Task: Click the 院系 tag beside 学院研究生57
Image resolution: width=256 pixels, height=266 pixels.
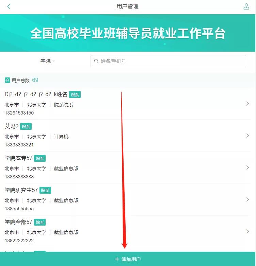Action: 45,190
